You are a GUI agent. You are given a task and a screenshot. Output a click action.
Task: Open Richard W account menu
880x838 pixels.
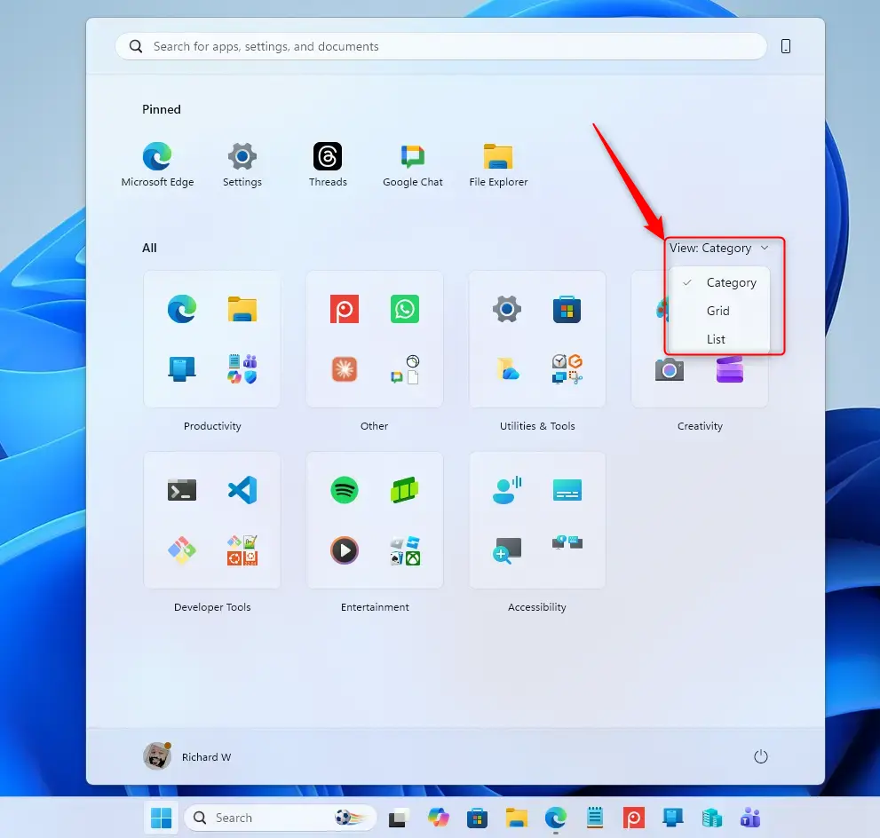(x=187, y=756)
